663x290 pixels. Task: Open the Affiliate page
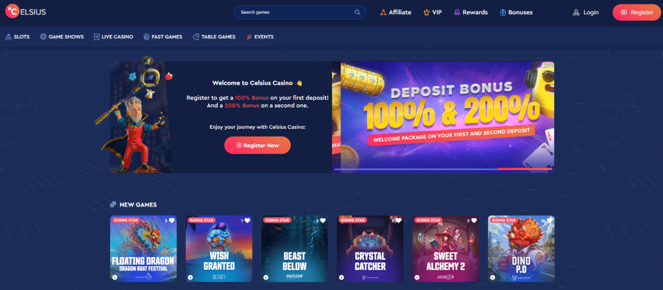click(396, 12)
